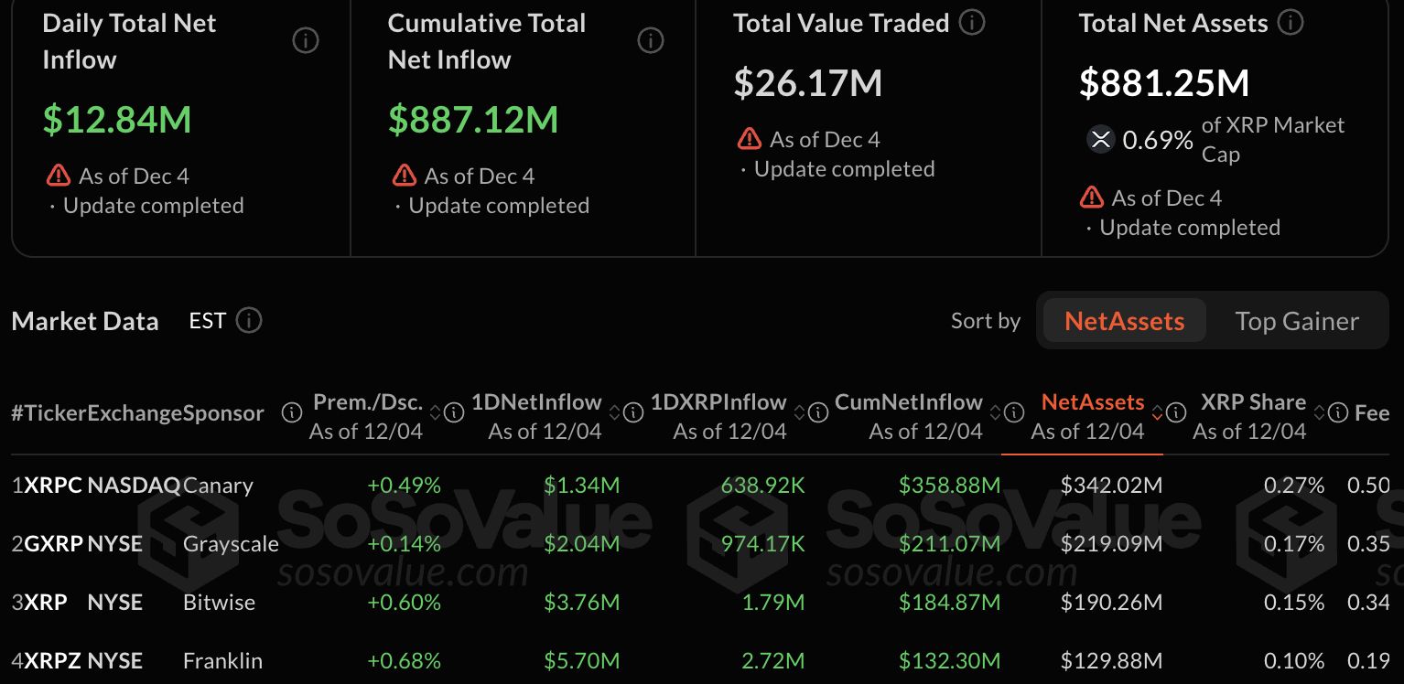Viewport: 1404px width, 684px height.
Task: Click the XRP Share column header
Action: 1253,401
